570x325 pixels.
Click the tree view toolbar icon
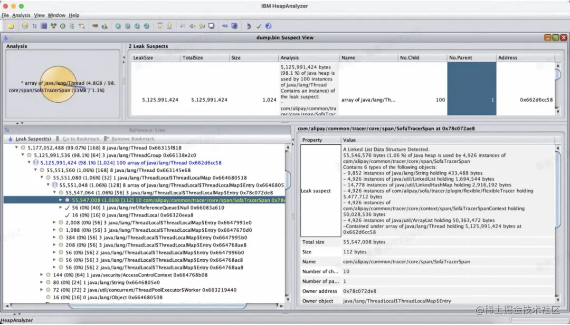[x=34, y=26]
